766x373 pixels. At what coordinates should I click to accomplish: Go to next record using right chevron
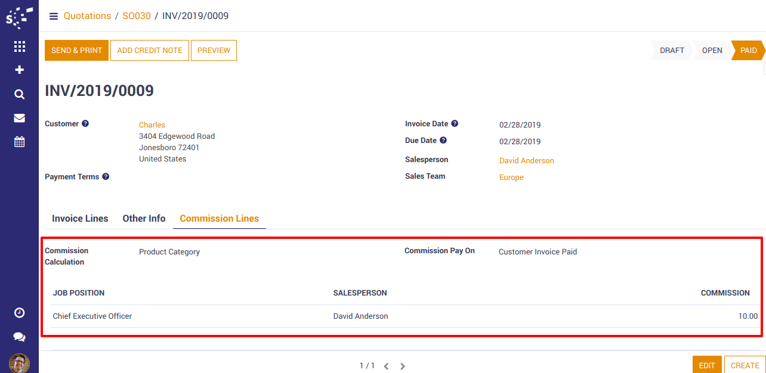click(x=403, y=366)
